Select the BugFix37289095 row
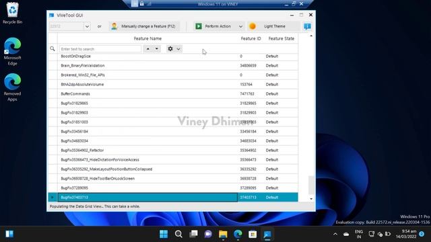The image size is (431, 242). pos(173,188)
